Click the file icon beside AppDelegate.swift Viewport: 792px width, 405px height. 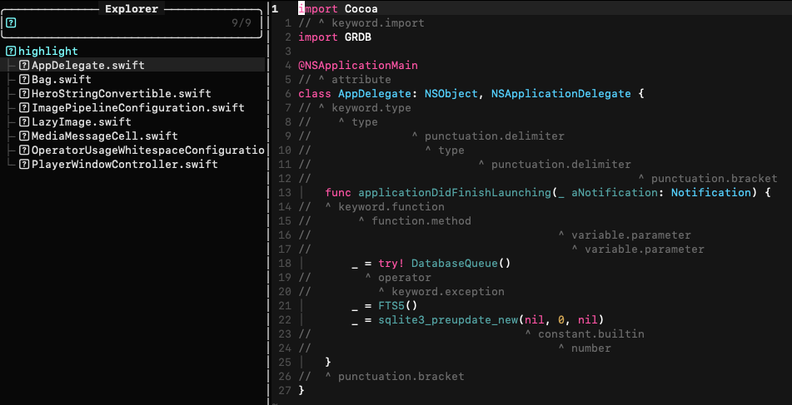pyautogui.click(x=24, y=66)
